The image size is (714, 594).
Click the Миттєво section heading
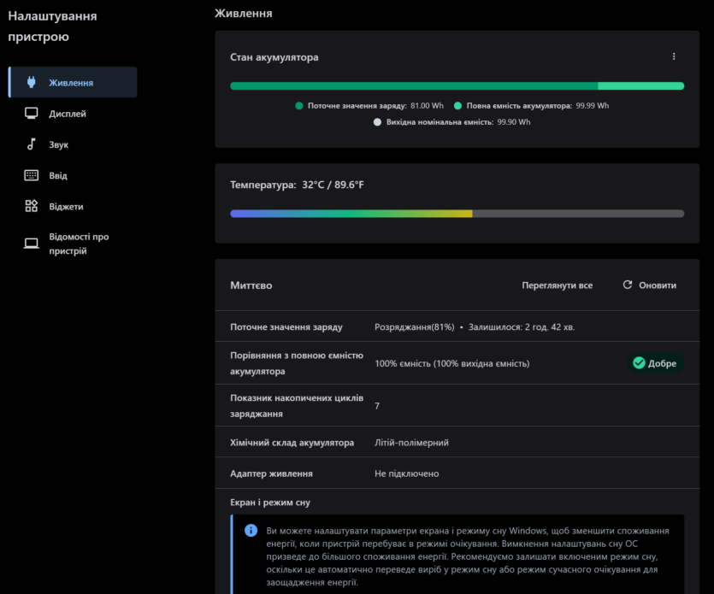point(251,285)
